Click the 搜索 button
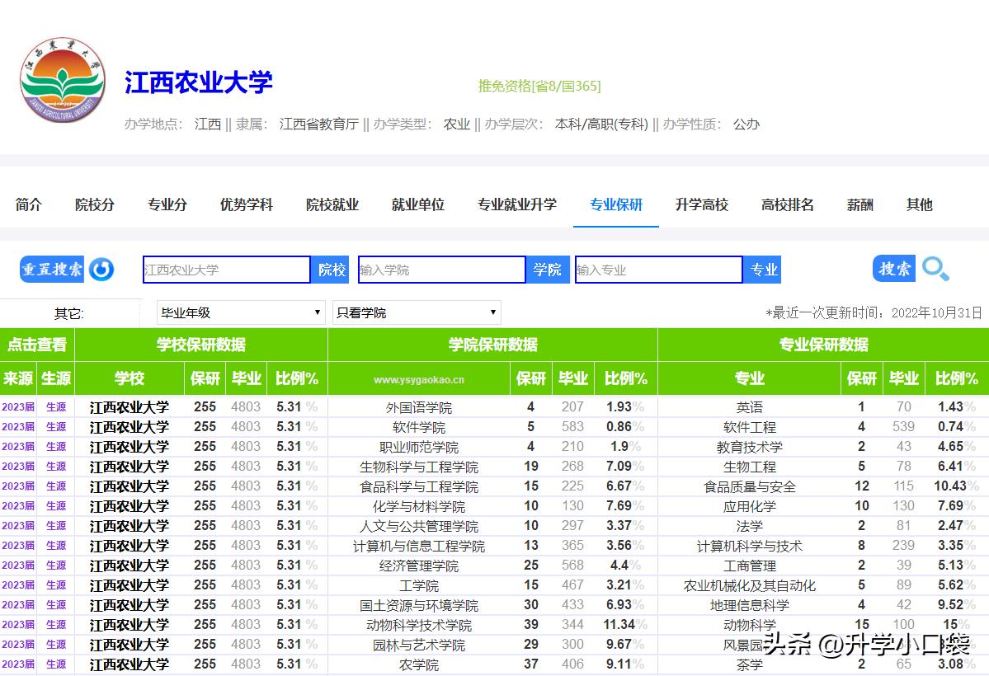Viewport: 989px width, 676px height. click(x=893, y=269)
